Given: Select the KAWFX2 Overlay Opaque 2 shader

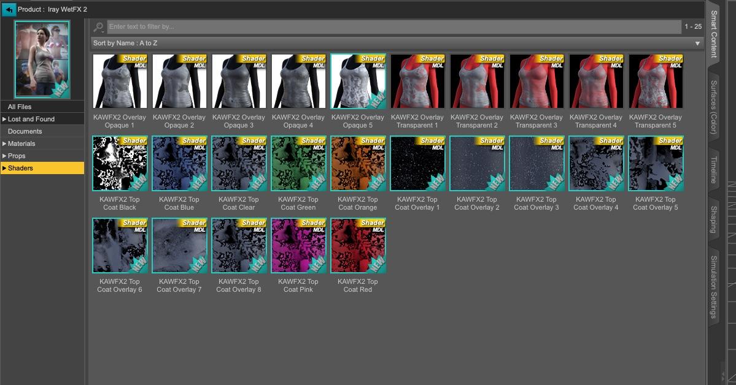Looking at the screenshot, I should click(179, 81).
